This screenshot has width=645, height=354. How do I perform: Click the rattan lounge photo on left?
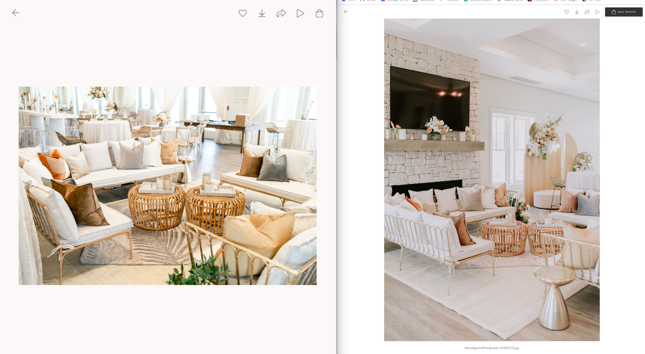(167, 186)
